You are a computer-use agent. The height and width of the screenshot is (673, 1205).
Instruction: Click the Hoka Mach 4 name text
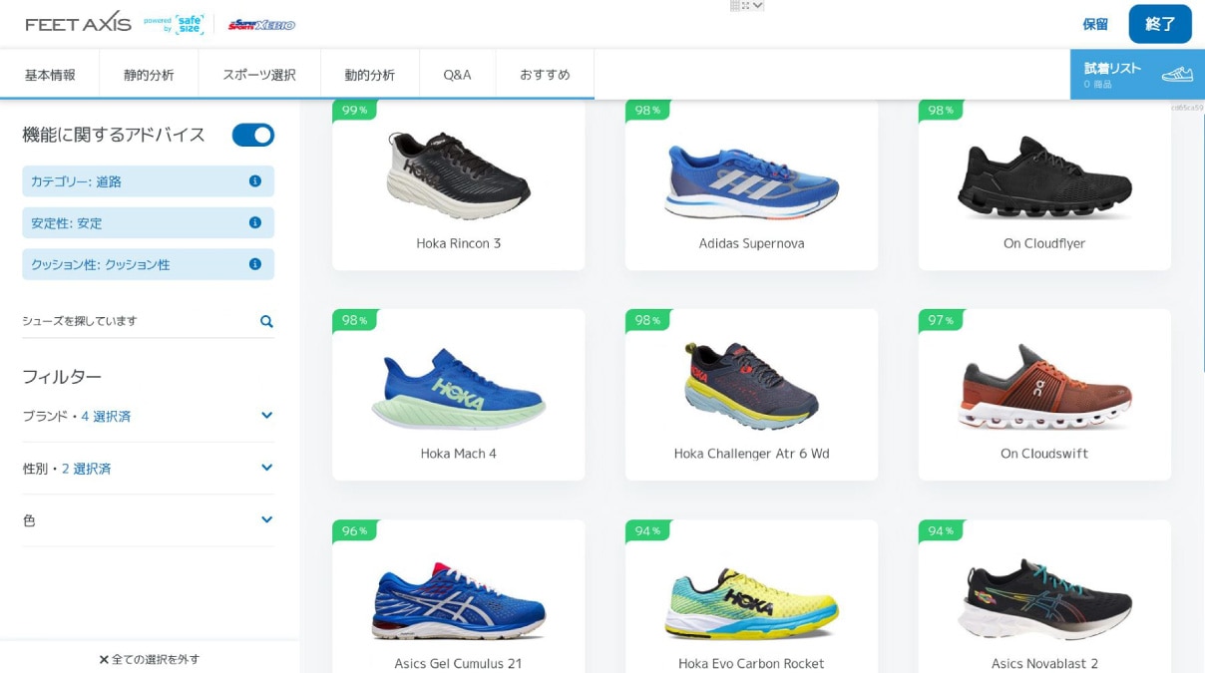[459, 454]
